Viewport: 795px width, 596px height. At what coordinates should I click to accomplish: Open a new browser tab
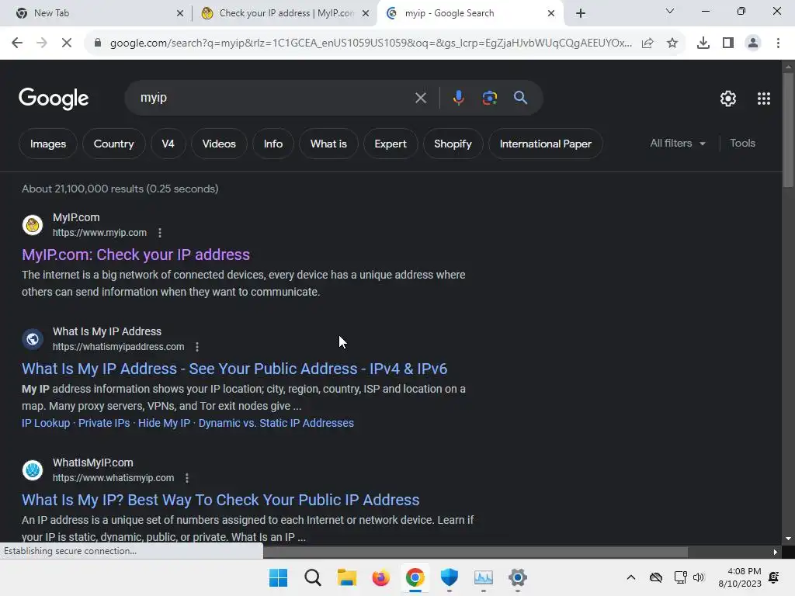click(x=581, y=13)
